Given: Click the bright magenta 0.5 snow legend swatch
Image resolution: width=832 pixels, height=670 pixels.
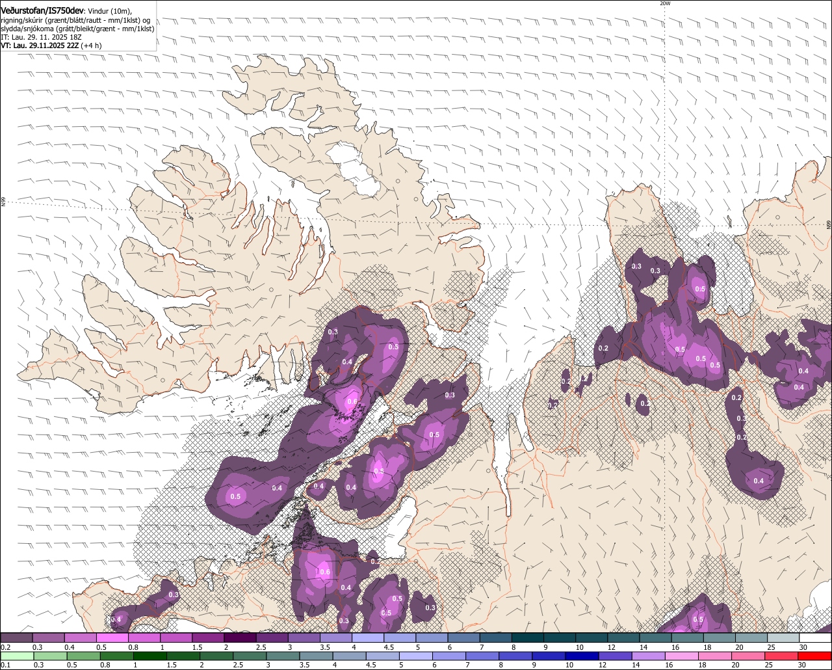Looking at the screenshot, I should point(112,637).
